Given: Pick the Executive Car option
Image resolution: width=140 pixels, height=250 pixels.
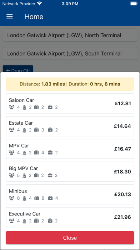Looking at the screenshot, I should 70,217.
